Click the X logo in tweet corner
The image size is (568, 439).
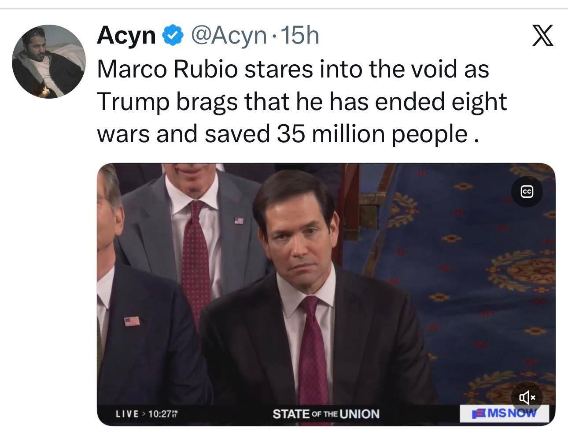[542, 36]
